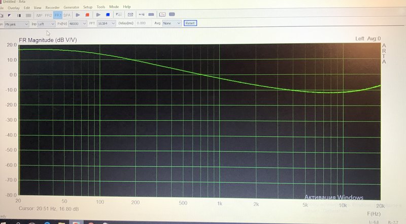Image resolution: width=406 pixels, height=224 pixels.
Task: Switch to SPA spectrum analyzer mode
Action: [67, 15]
